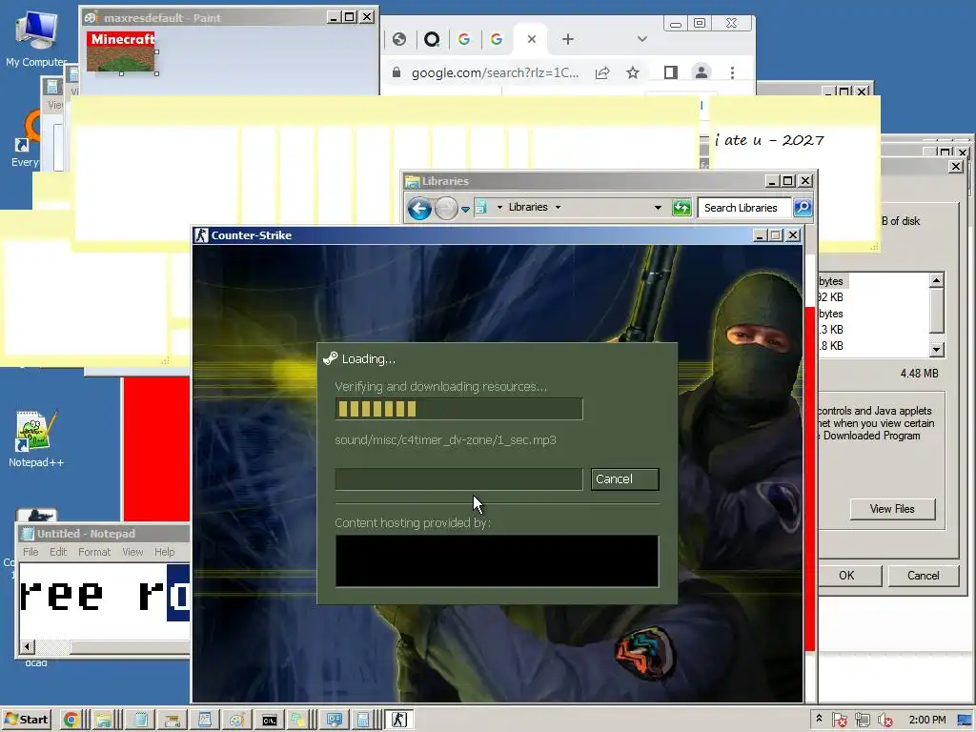Click the forward arrow in the Libraries window
Screen dimensions: 976x732
(446, 208)
